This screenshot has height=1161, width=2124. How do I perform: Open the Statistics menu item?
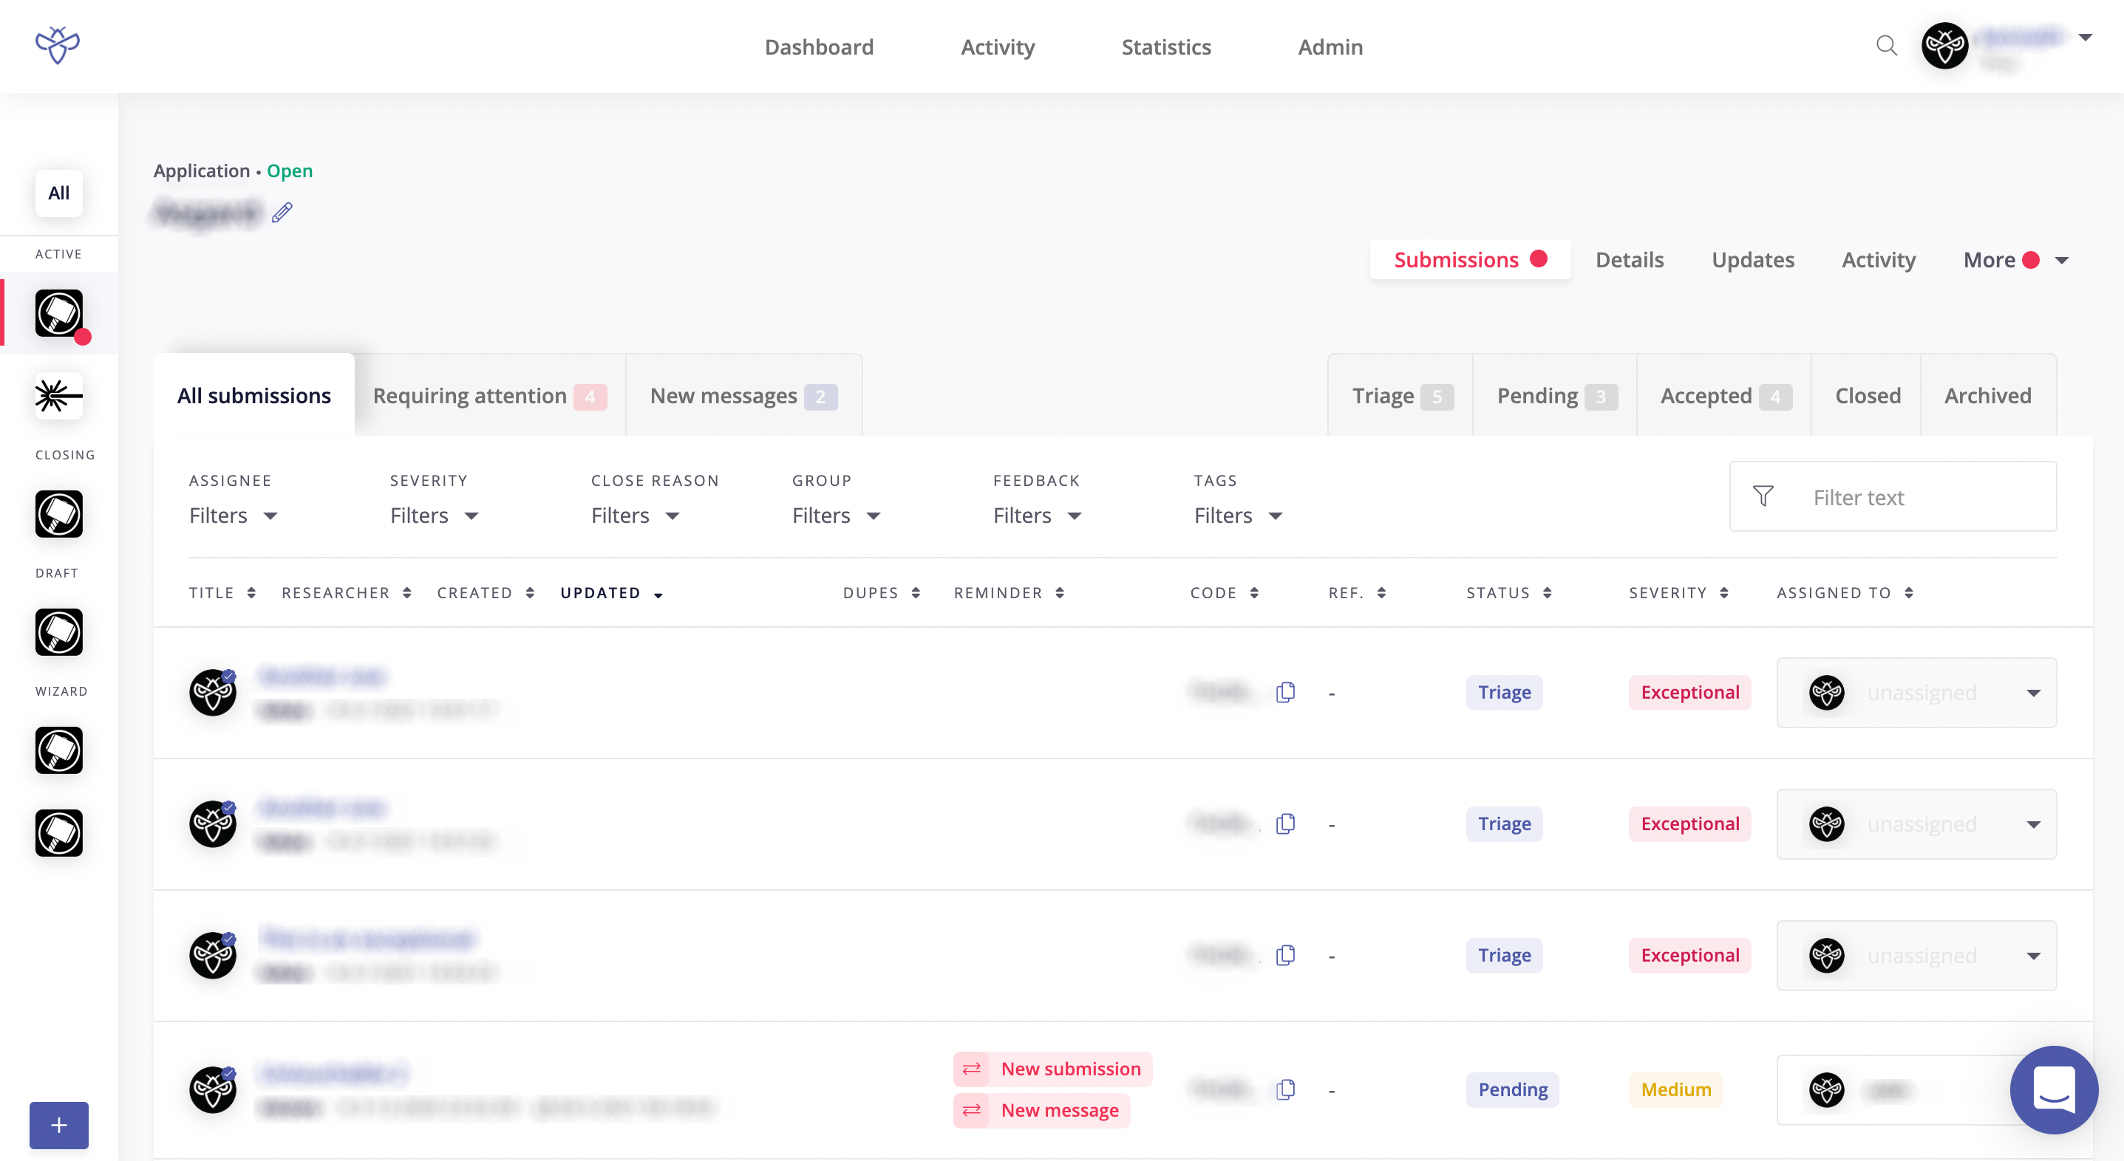[x=1166, y=47]
